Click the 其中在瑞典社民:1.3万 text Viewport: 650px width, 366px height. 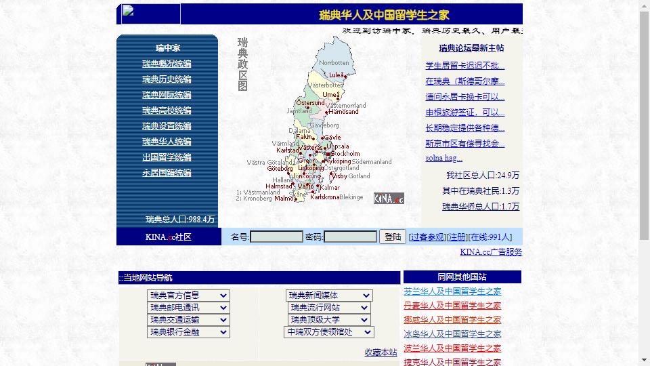tap(481, 191)
